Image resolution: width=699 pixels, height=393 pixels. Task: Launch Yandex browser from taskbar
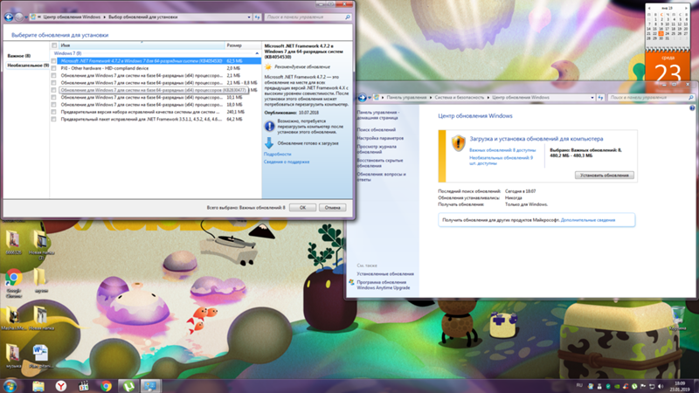pyautogui.click(x=61, y=386)
